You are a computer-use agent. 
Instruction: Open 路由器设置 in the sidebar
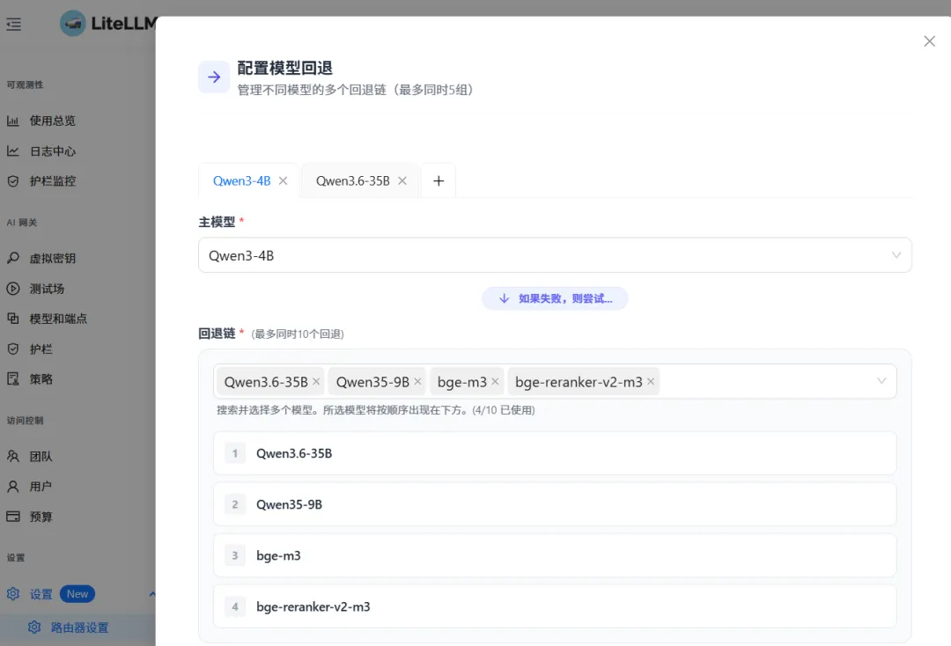pyautogui.click(x=77, y=628)
